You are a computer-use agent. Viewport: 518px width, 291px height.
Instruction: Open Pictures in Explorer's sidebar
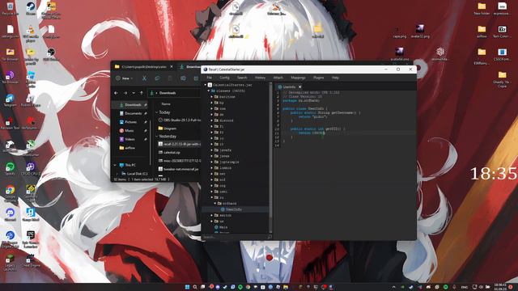[x=130, y=122]
